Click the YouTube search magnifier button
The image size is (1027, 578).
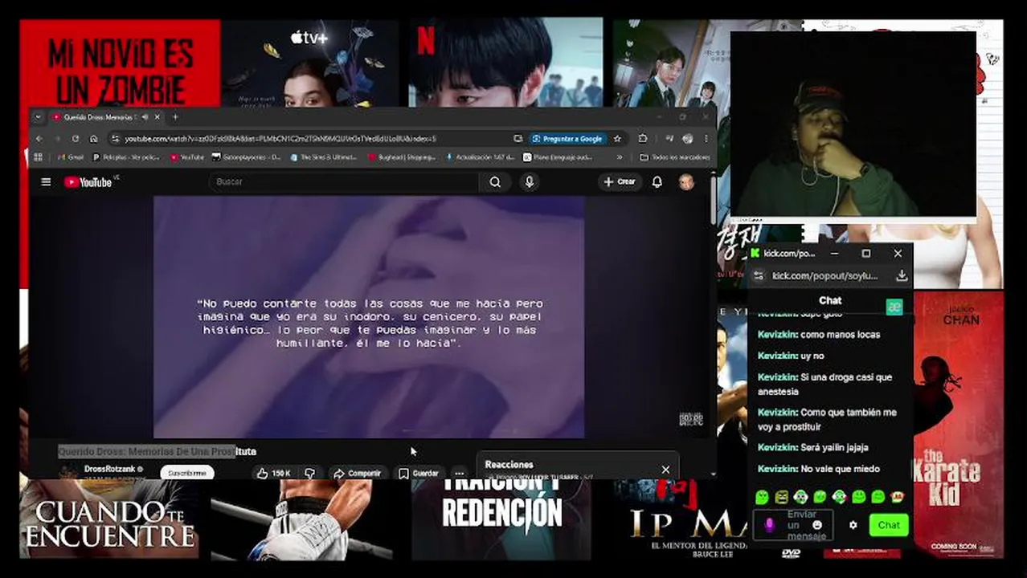(x=495, y=182)
